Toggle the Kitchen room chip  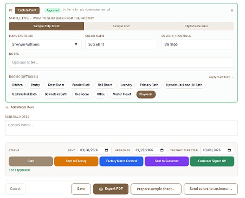click(x=17, y=85)
